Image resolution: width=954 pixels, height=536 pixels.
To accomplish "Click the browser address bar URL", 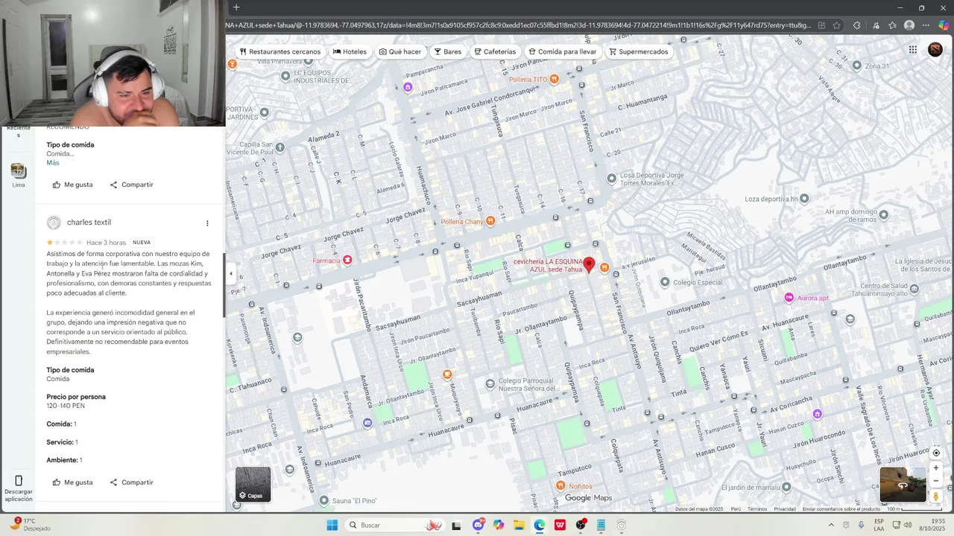I will click(518, 25).
